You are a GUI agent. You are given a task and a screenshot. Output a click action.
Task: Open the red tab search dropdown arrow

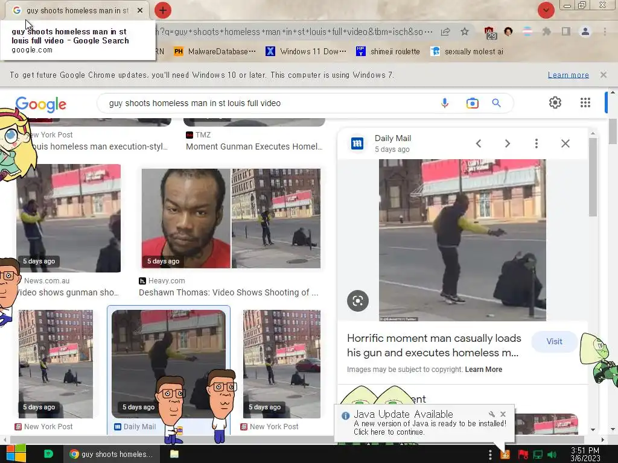546,10
